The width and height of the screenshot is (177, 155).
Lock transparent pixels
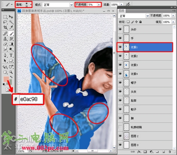(x=128, y=22)
